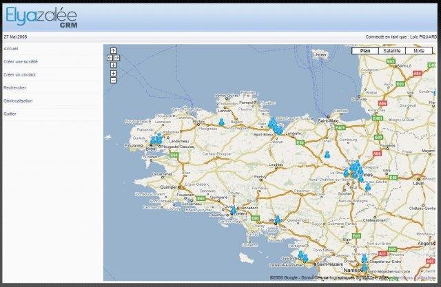Open the Géolocalisation menu entry

click(x=18, y=100)
